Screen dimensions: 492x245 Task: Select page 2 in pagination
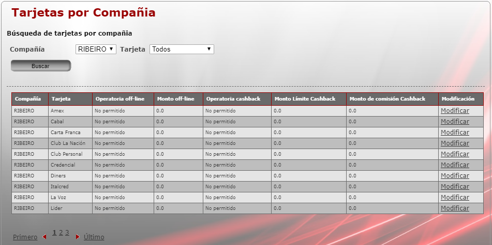tap(61, 233)
